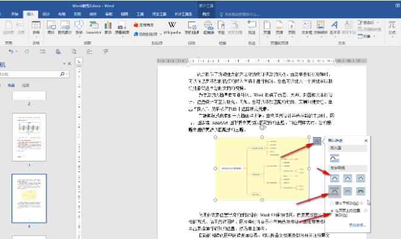Click the Undo arrow in quick access bar

coord(11,52)
